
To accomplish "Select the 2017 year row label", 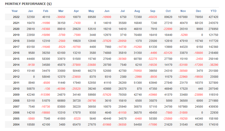I will [16, 47].
